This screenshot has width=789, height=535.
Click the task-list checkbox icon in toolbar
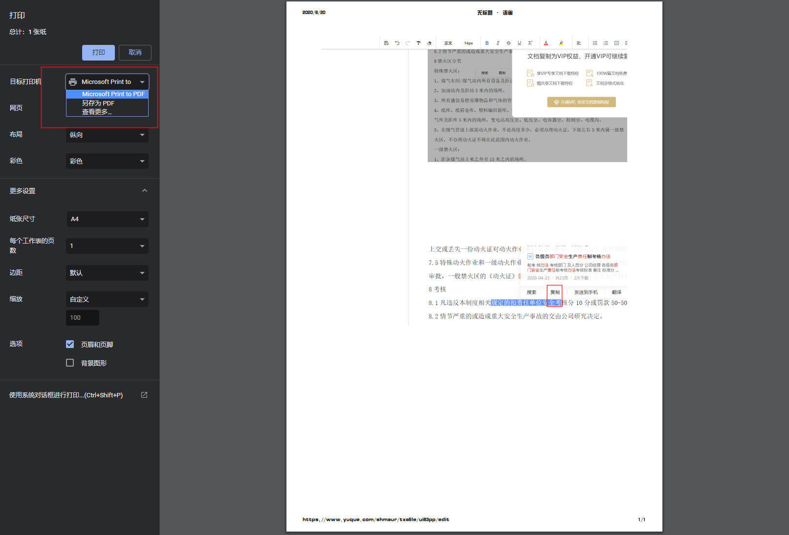[616, 43]
